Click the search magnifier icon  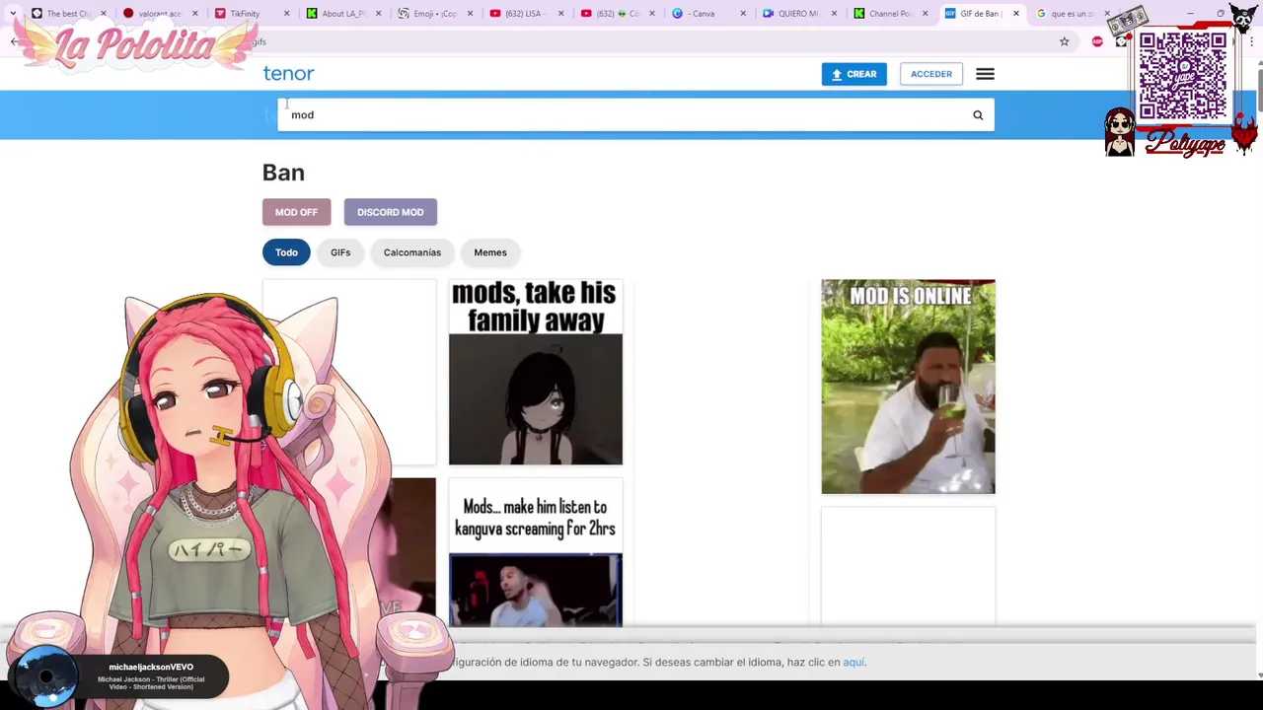coord(978,115)
